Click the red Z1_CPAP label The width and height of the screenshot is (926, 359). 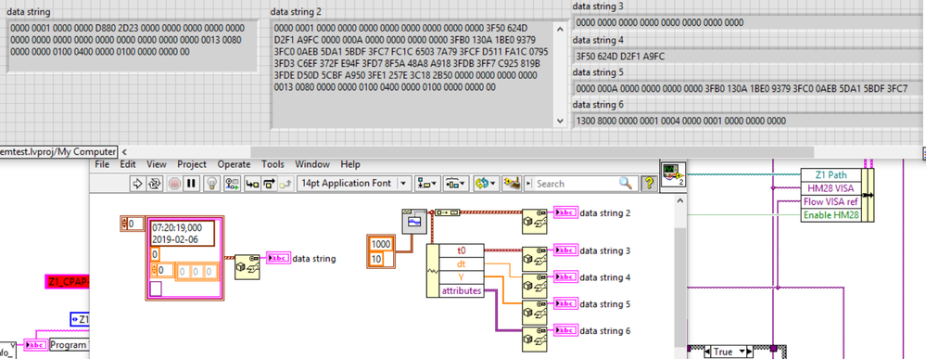click(68, 281)
